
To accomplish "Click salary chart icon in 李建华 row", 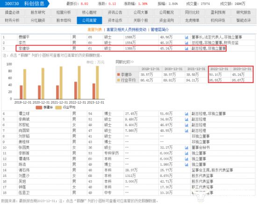I will coord(186,49).
